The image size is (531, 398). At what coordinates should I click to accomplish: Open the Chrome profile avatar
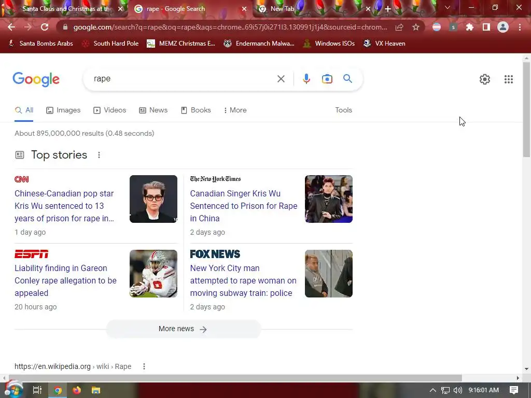[503, 27]
